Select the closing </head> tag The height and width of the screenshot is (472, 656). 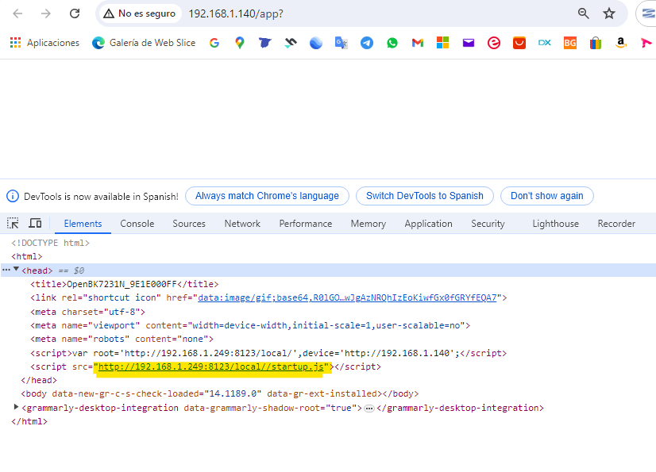tap(39, 380)
